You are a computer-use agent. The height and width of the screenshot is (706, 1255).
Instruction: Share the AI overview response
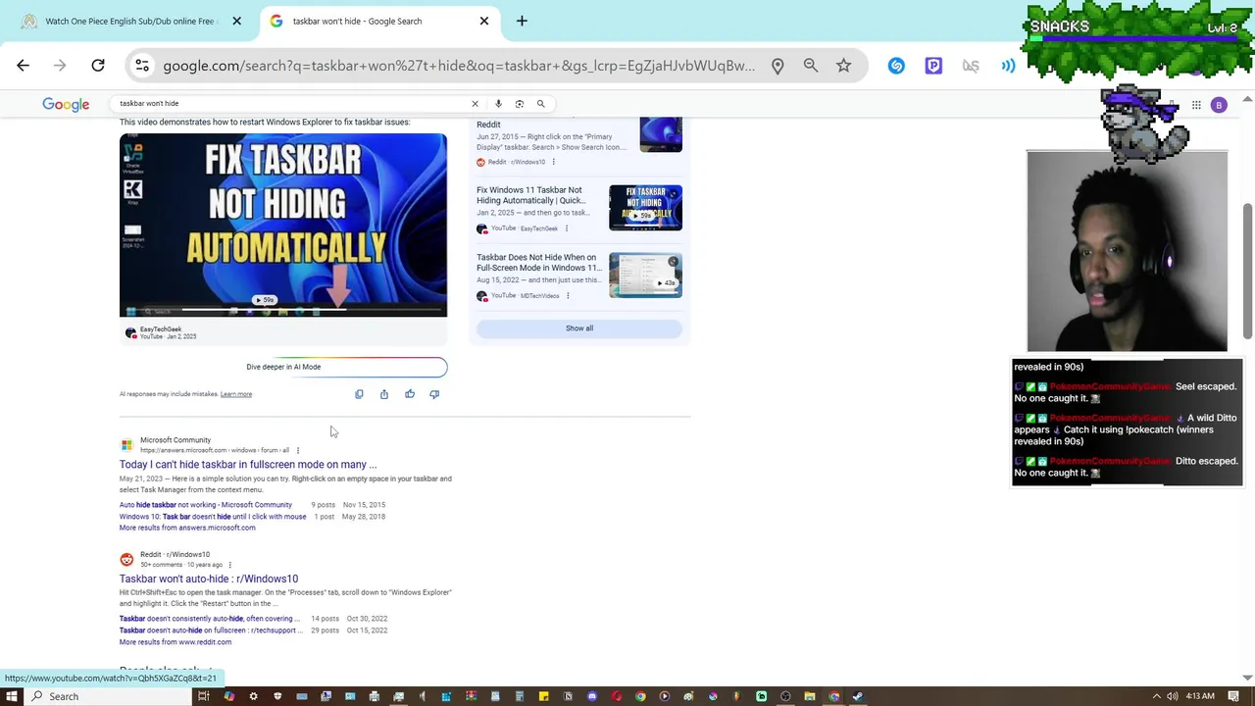[x=384, y=394]
